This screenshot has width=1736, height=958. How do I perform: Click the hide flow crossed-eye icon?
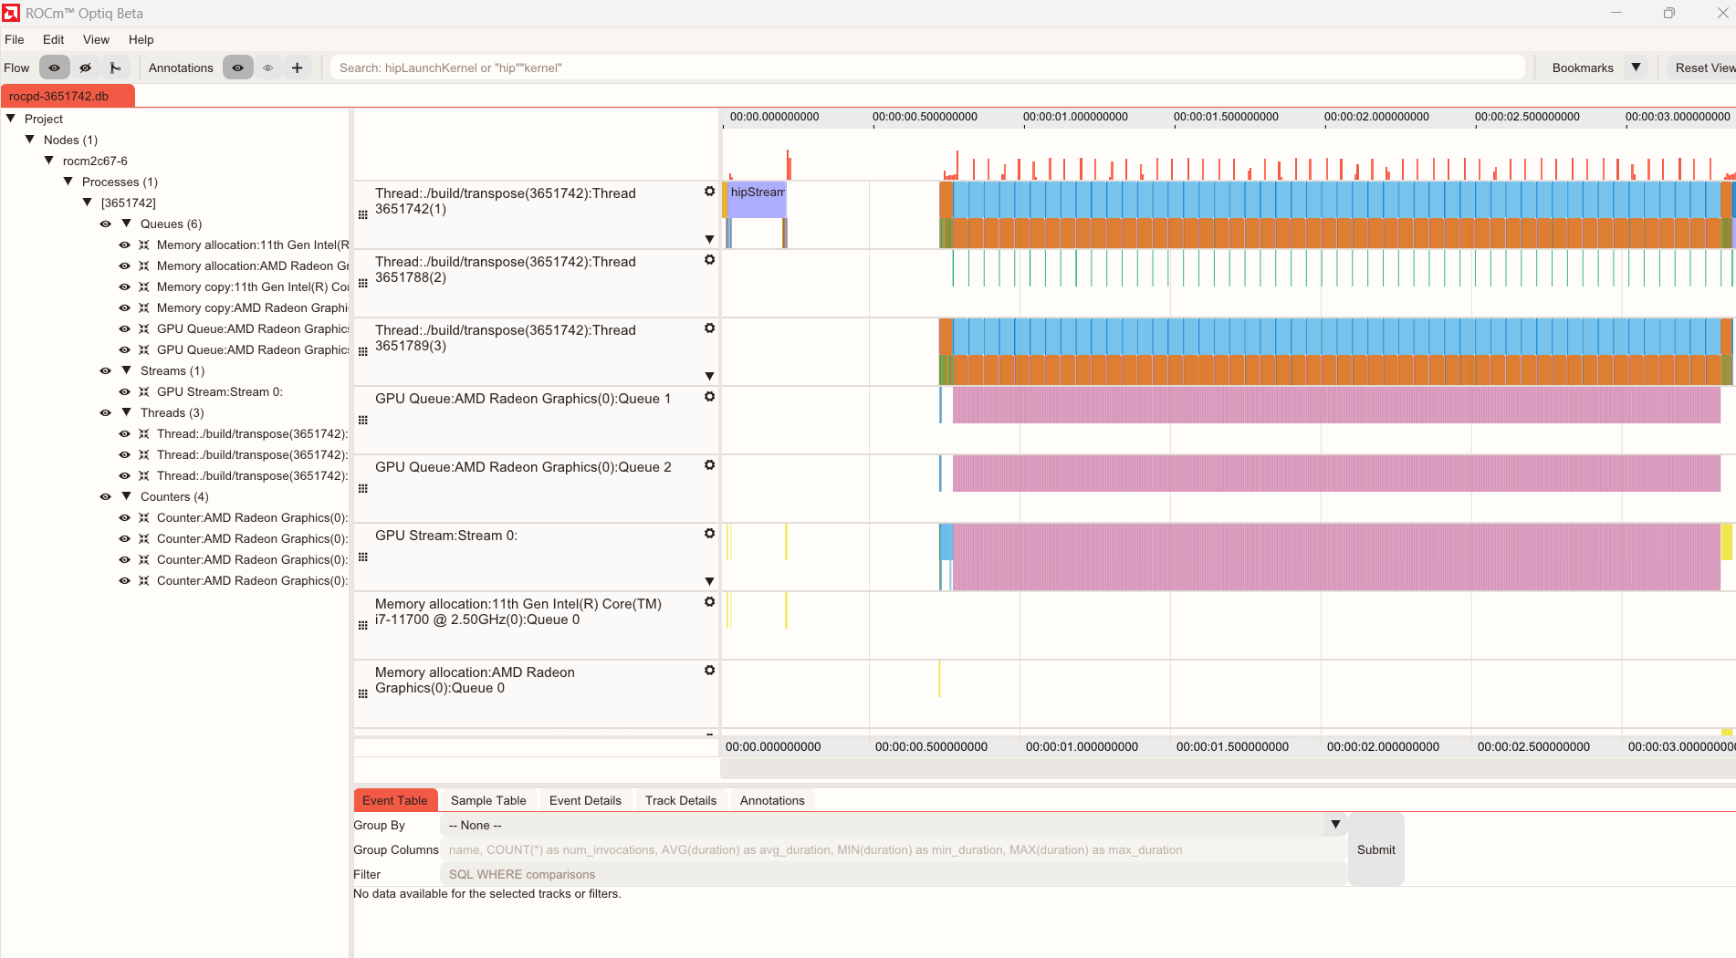pos(85,68)
